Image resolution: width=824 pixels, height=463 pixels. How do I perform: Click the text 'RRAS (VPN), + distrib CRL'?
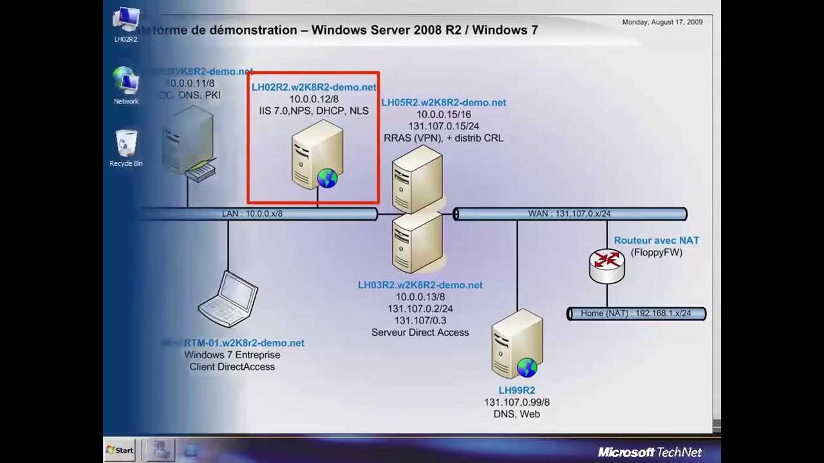444,138
